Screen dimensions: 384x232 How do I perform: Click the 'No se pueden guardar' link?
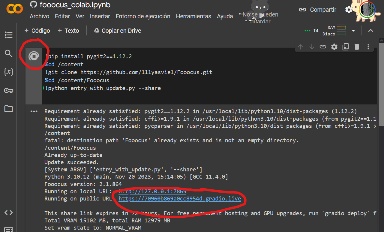point(260,18)
